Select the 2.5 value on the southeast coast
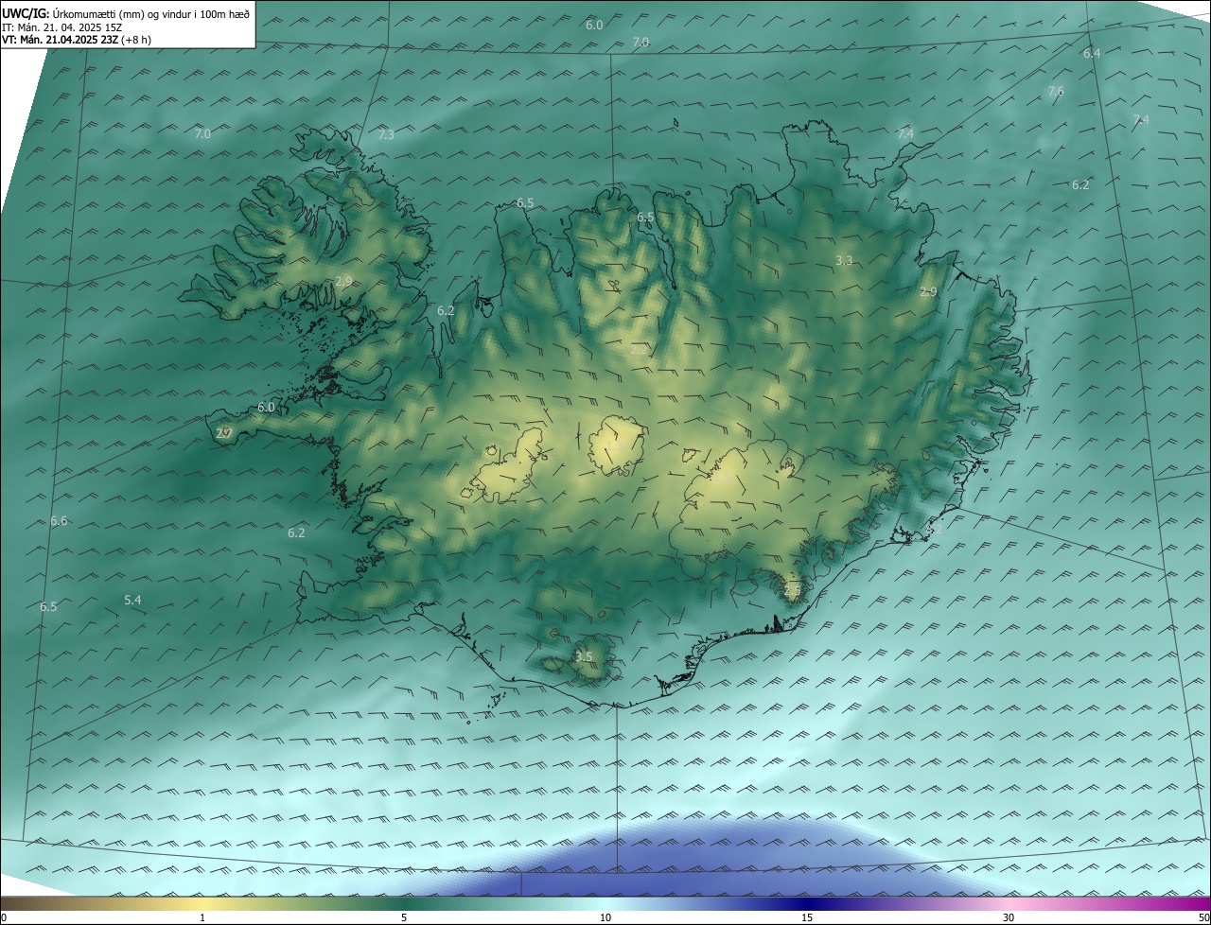The image size is (1211, 925). click(x=792, y=590)
